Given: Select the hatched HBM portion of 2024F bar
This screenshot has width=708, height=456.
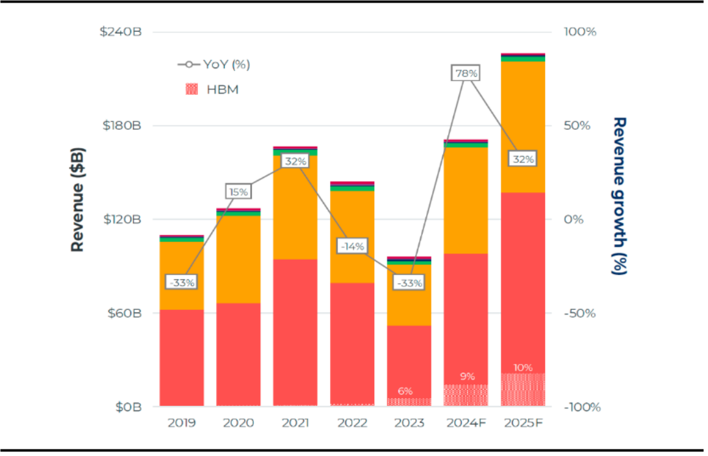Looking at the screenshot, I should coord(466,396).
